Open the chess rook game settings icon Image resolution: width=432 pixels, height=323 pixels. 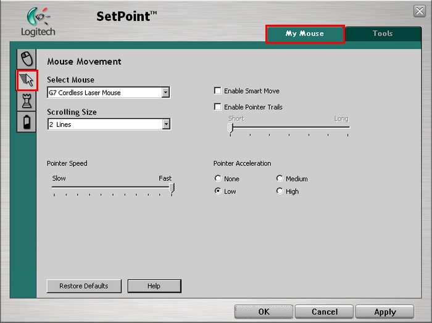coord(27,101)
